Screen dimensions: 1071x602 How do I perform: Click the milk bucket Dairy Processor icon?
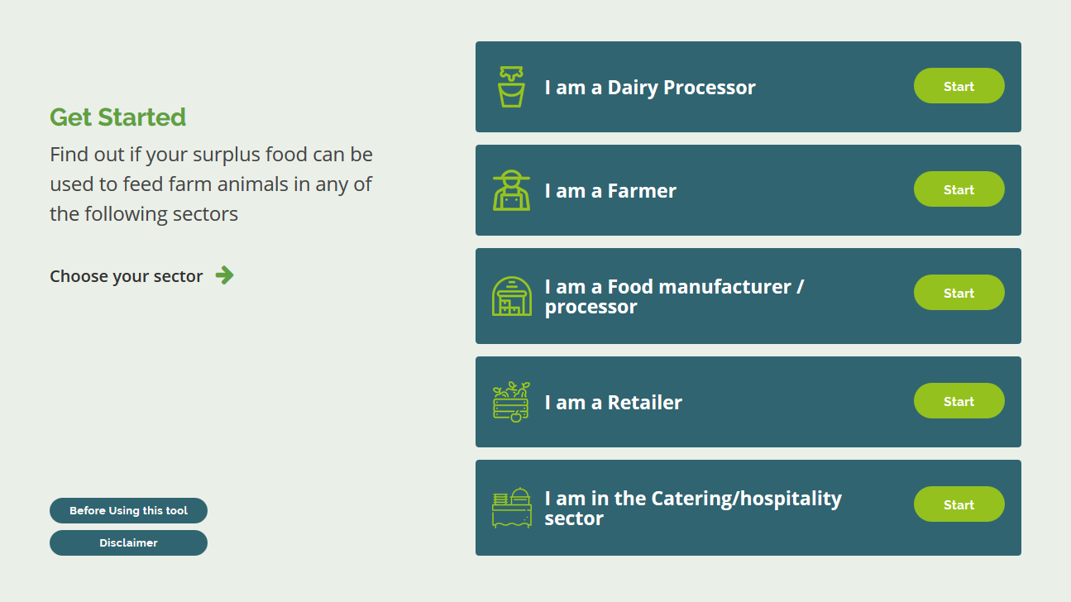(511, 87)
